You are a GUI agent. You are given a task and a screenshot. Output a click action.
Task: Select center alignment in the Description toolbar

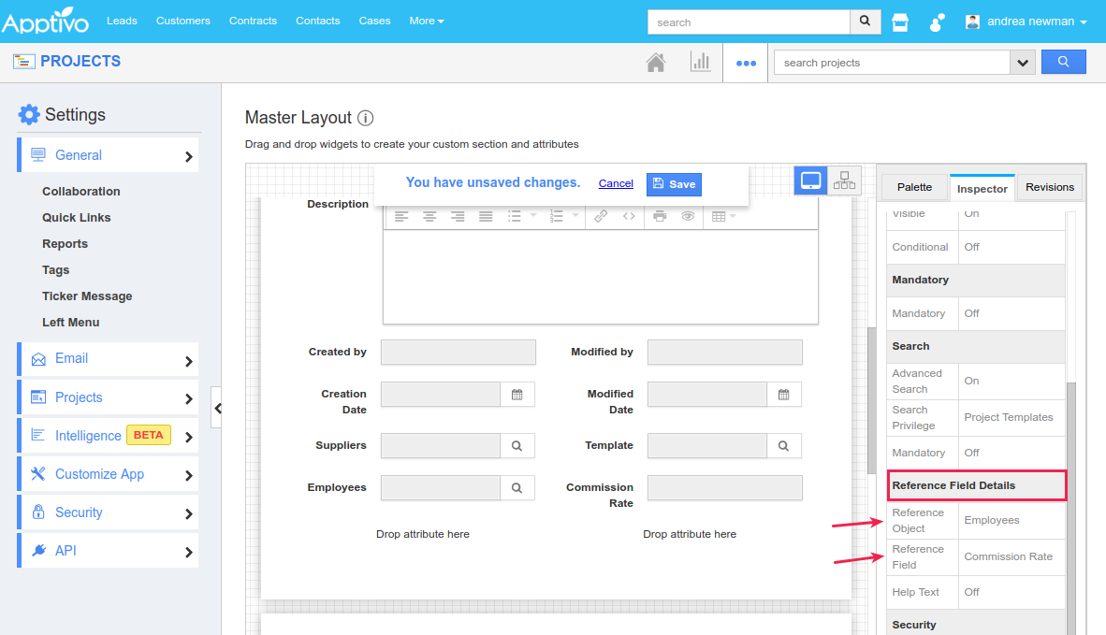[429, 215]
